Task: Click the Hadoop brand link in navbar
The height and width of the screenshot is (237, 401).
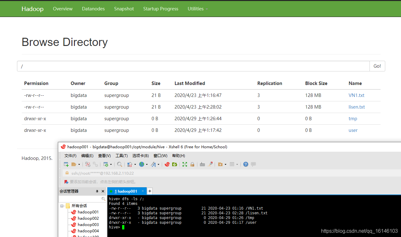Action: [32, 9]
